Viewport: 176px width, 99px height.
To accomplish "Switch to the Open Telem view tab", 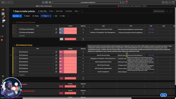I will click(59, 11).
